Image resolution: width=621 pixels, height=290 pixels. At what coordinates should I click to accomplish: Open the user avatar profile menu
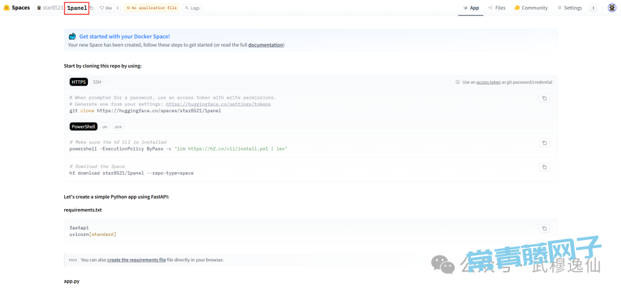point(612,8)
